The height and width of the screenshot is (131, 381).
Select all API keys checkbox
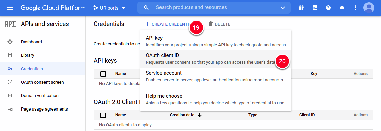click(103, 74)
